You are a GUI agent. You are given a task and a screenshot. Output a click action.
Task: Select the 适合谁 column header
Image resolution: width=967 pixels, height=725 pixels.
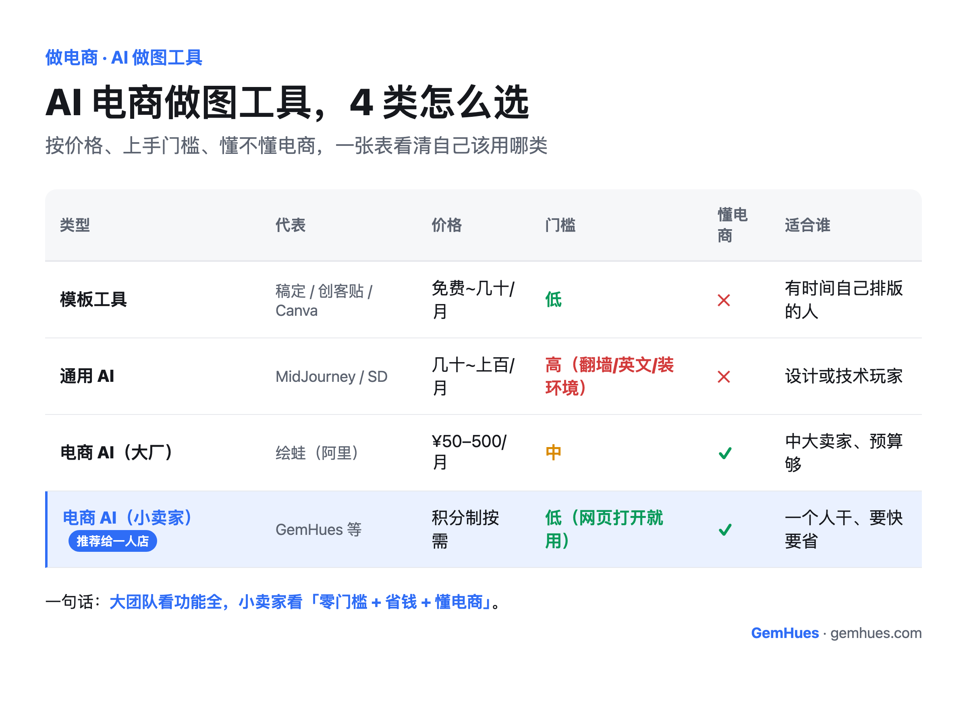click(x=807, y=225)
